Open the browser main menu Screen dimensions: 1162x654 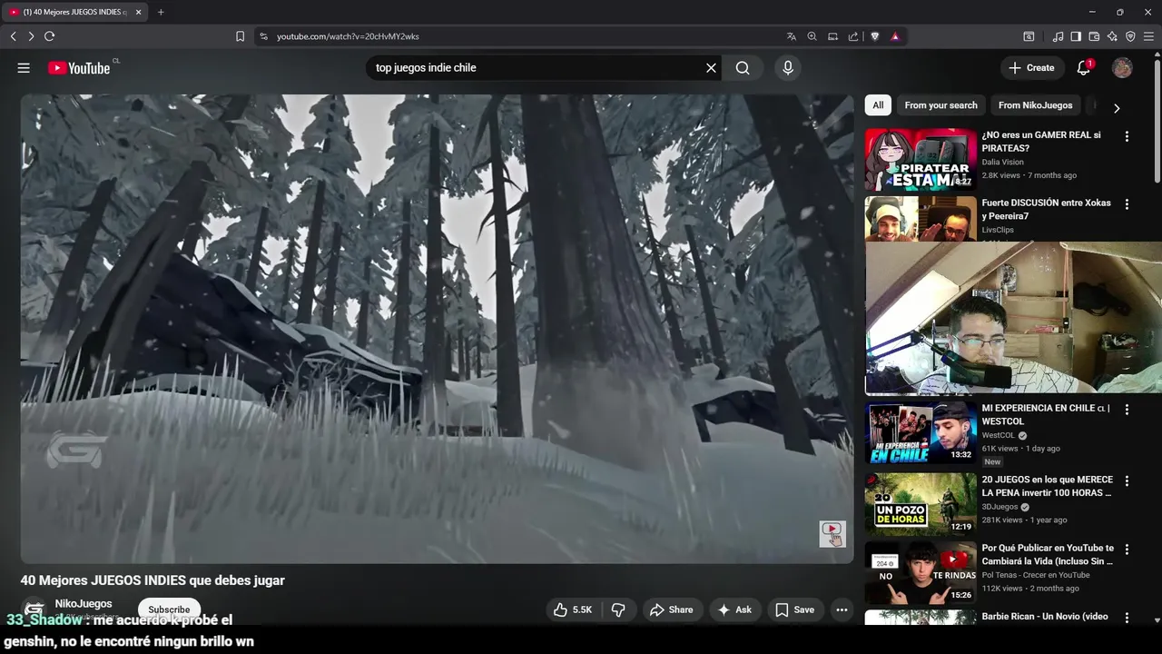(1149, 36)
